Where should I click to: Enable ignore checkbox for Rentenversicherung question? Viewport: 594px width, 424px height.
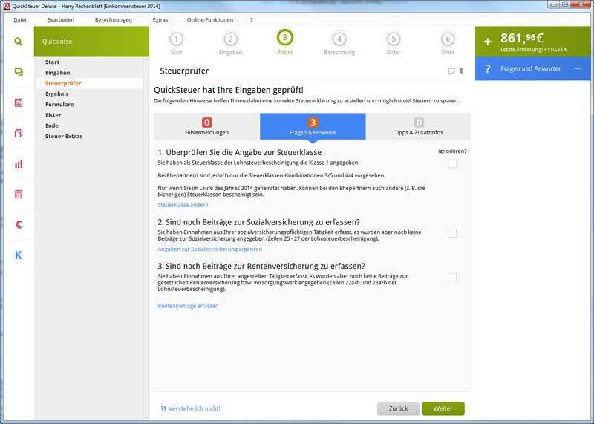452,277
